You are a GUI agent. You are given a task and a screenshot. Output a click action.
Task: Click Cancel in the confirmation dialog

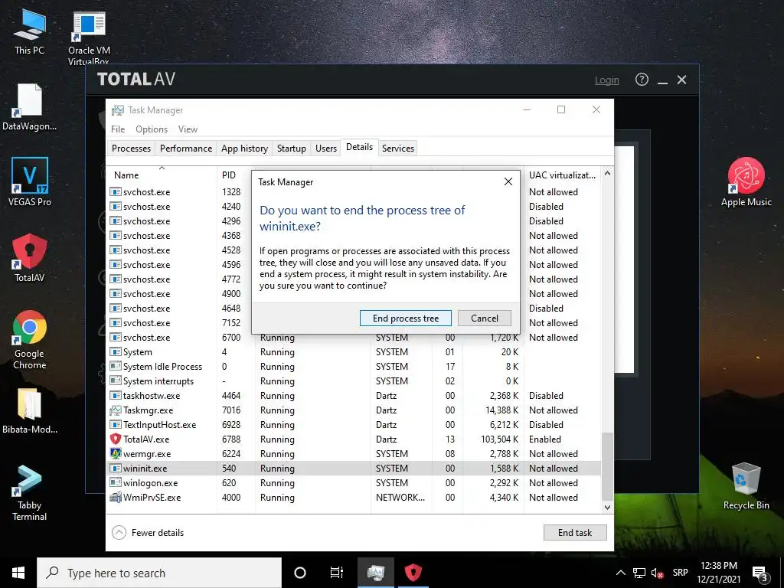[485, 318]
